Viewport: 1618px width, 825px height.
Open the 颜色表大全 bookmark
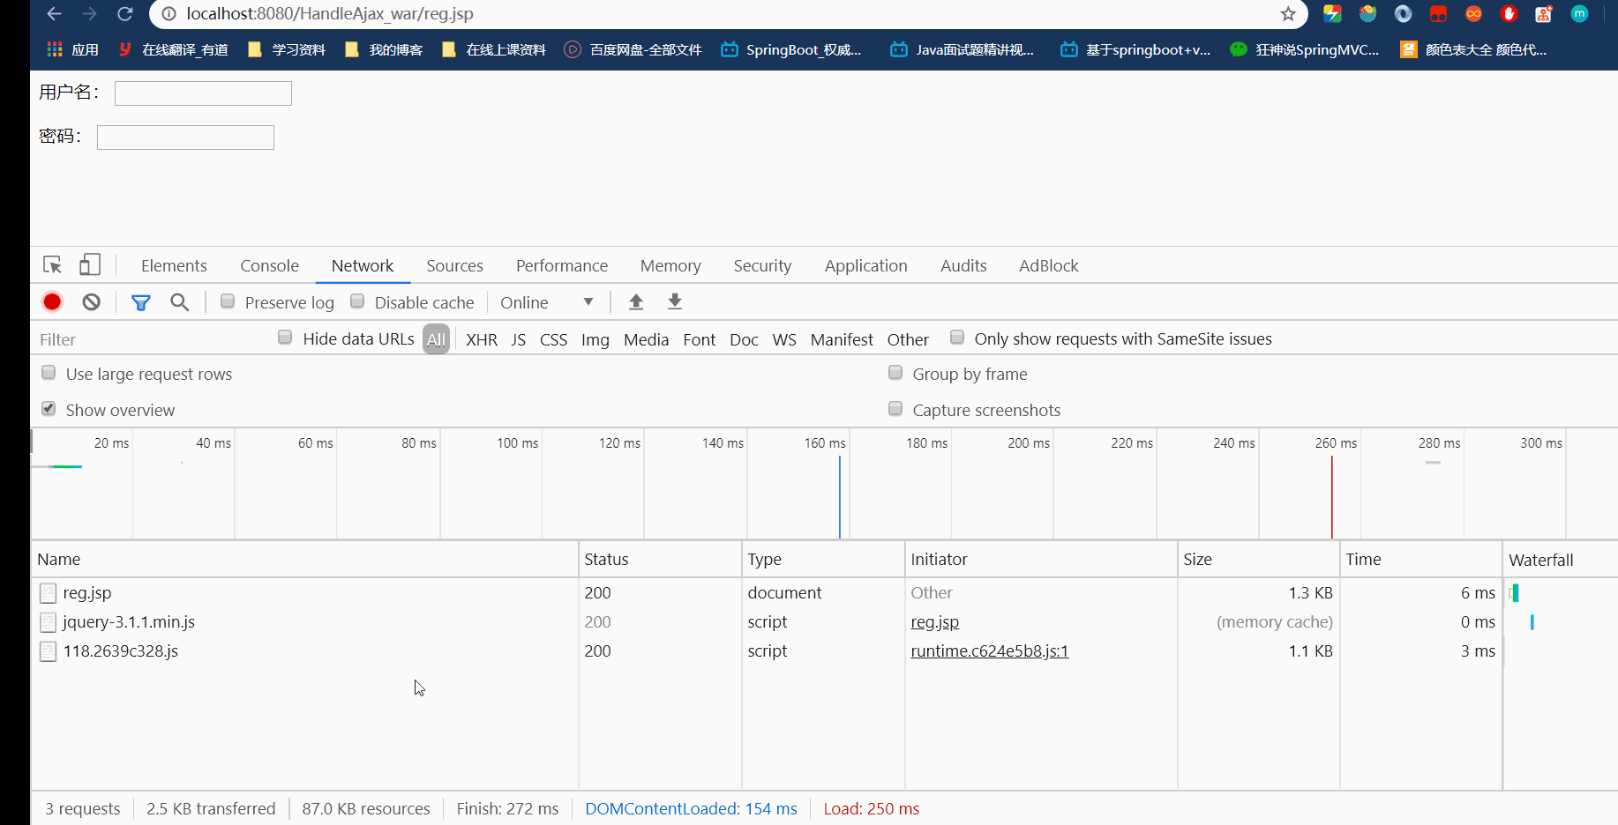[x=1474, y=49]
